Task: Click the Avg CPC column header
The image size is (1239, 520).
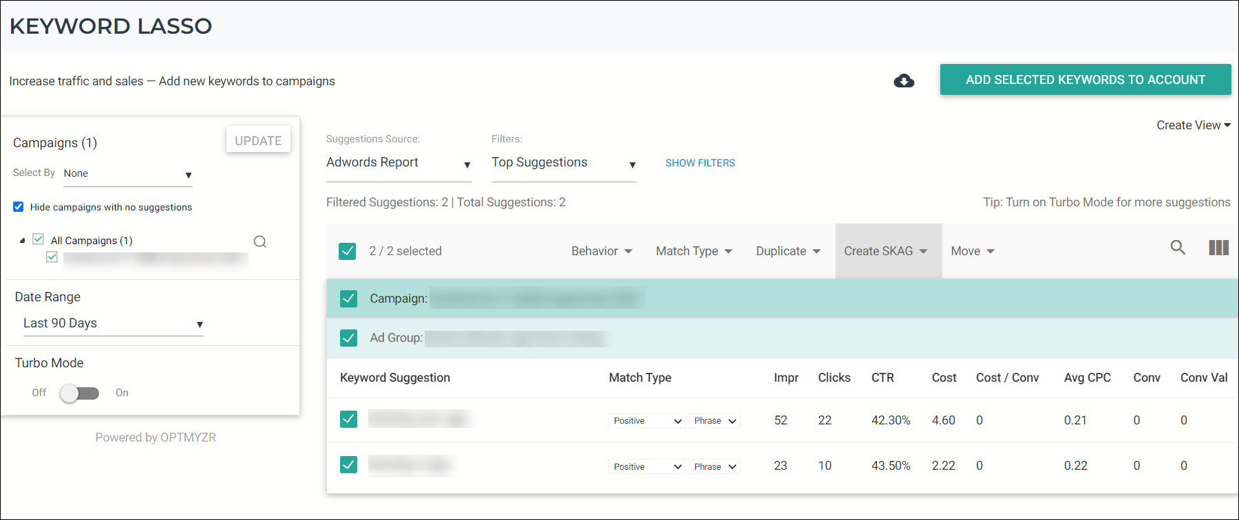Action: click(x=1088, y=378)
